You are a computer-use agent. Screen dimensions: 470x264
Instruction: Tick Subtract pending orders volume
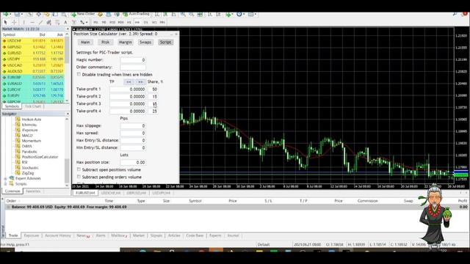79,177
